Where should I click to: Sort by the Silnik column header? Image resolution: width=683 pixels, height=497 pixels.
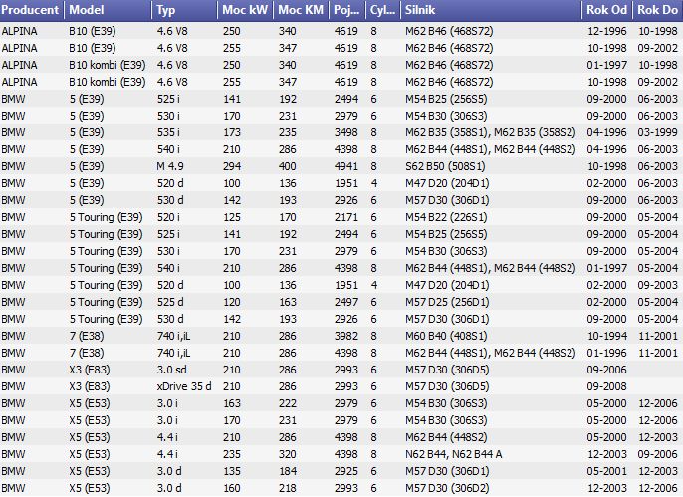491,10
